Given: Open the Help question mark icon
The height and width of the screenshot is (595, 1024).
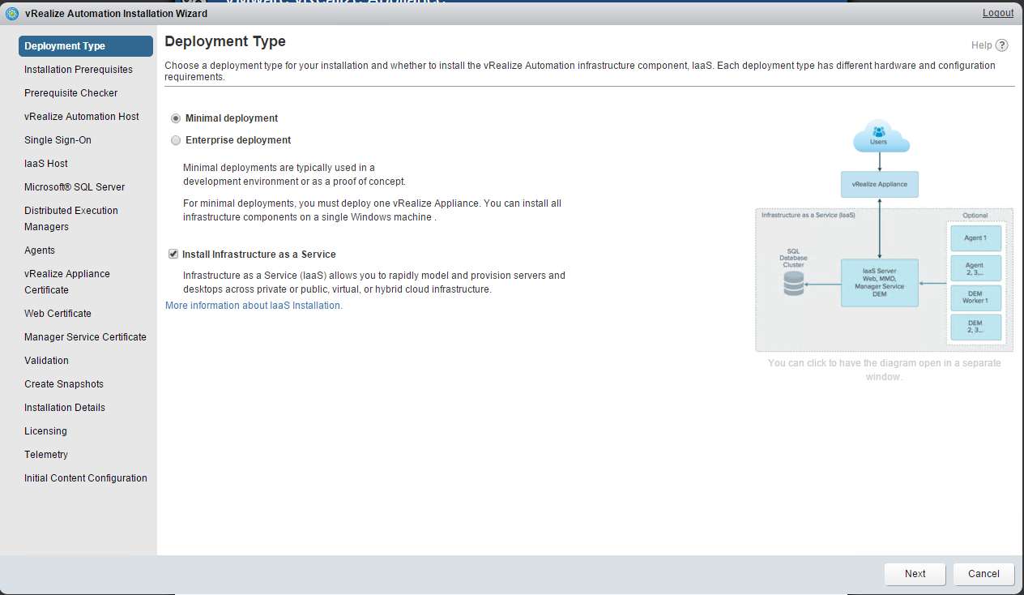Looking at the screenshot, I should click(1002, 45).
